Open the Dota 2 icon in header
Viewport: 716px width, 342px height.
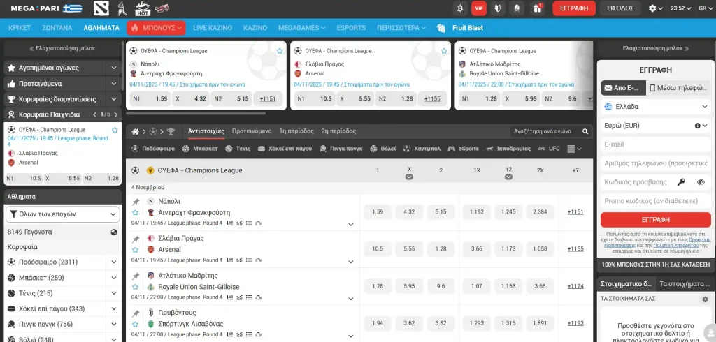click(x=101, y=8)
